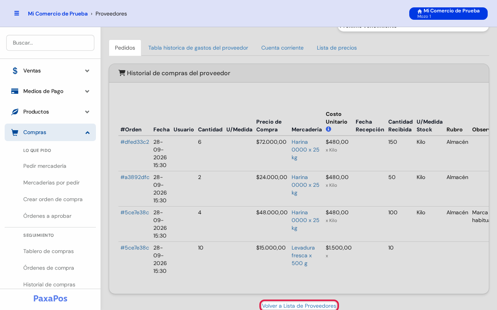Toggle the hamburger menu icon
The width and height of the screenshot is (497, 310).
(x=17, y=13)
